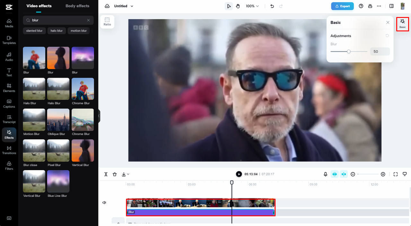
Task: Zoom out the timeline with minus
Action: coord(353,174)
